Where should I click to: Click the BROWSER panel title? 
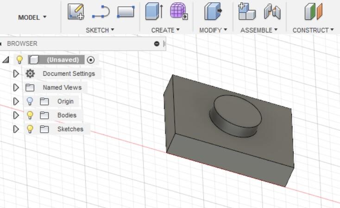pyautogui.click(x=22, y=43)
